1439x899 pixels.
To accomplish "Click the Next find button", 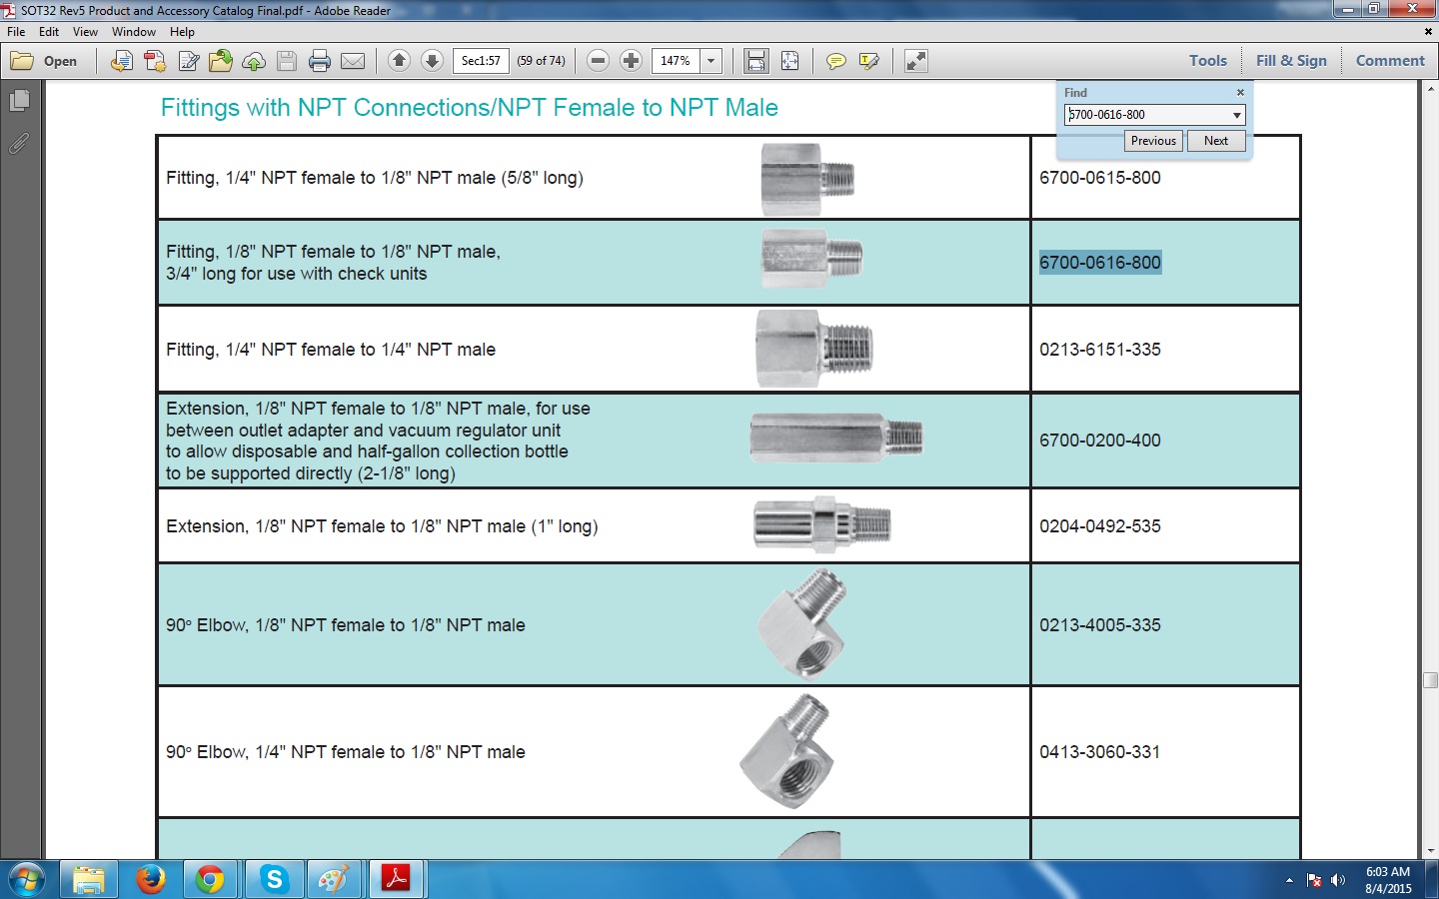I will click(x=1216, y=141).
